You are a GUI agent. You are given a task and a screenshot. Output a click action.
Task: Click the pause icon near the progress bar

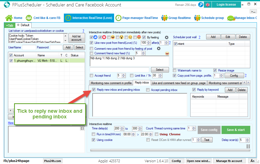coord(248,146)
